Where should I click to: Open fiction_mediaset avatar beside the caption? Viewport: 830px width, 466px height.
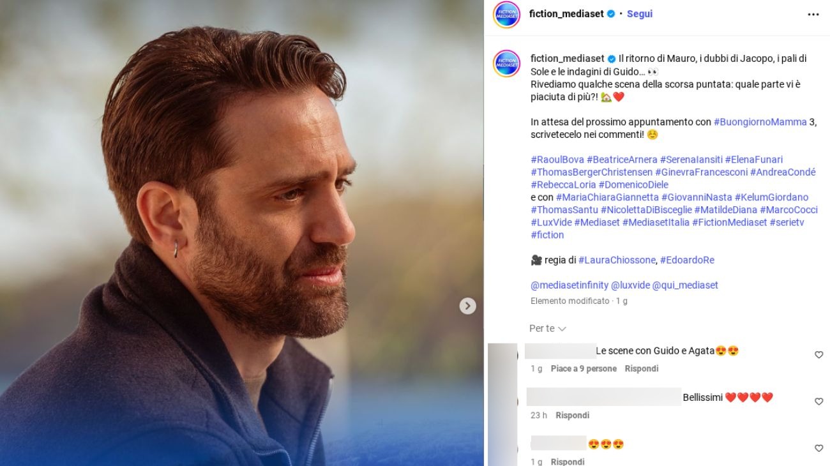click(506, 64)
